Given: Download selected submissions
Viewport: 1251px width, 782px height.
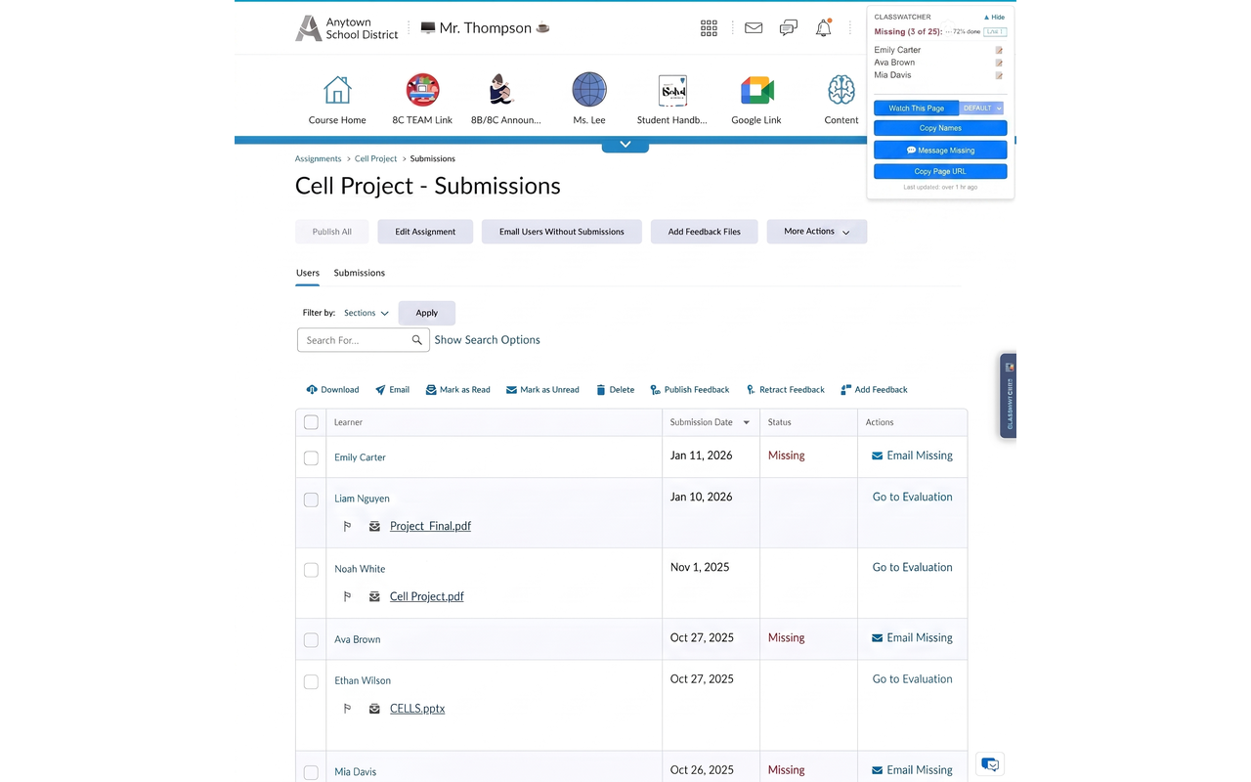Looking at the screenshot, I should tap(332, 389).
